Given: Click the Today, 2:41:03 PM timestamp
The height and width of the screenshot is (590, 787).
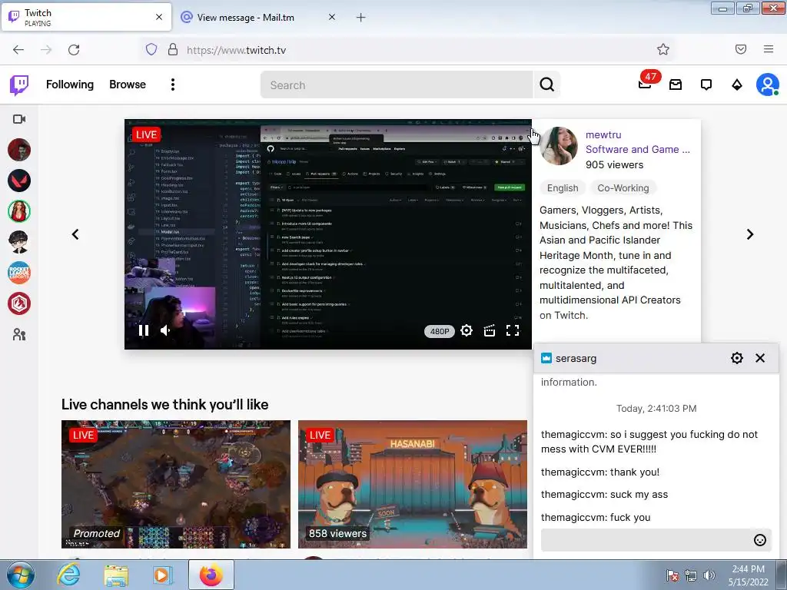Looking at the screenshot, I should coord(656,409).
